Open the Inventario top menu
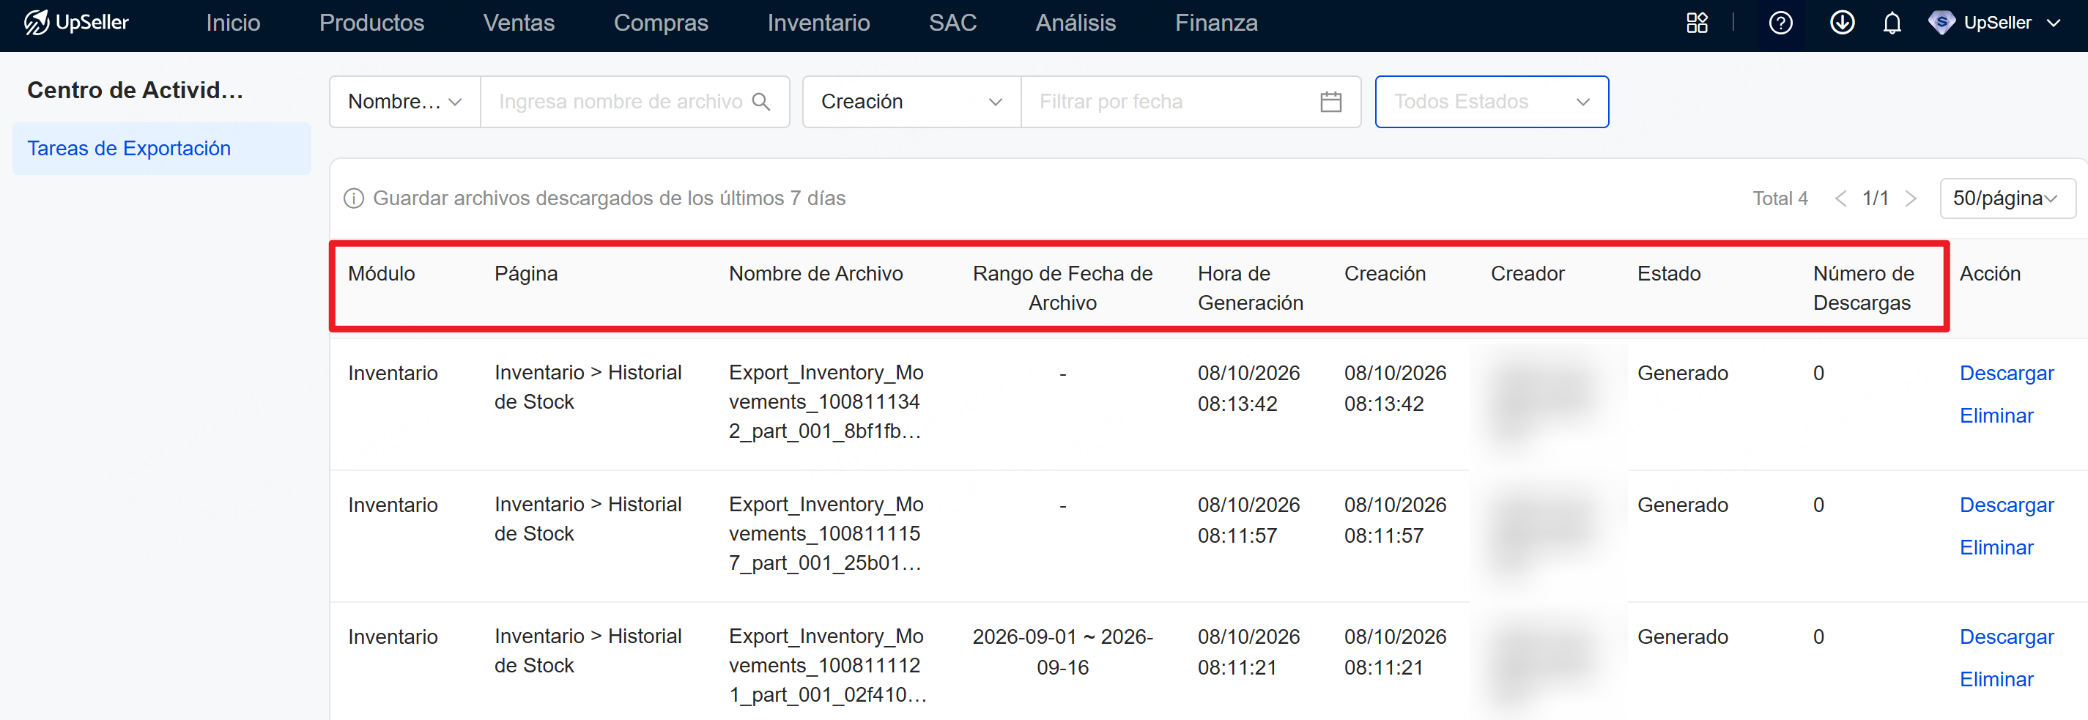2088x720 pixels. (x=818, y=23)
